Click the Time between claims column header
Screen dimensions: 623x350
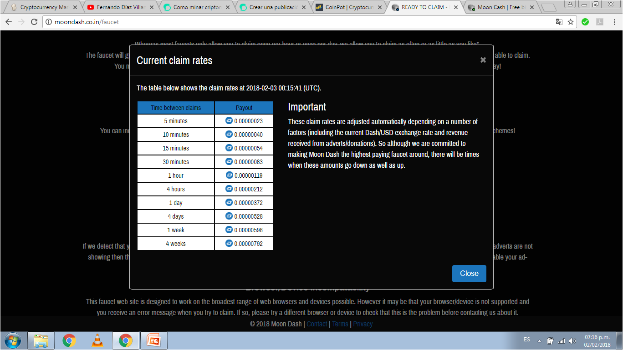coord(176,108)
